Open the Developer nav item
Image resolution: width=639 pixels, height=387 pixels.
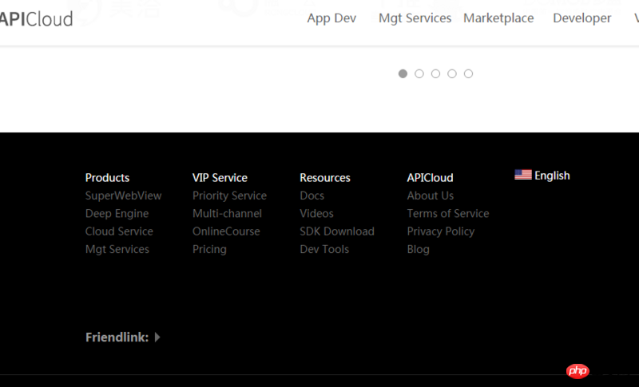click(582, 18)
